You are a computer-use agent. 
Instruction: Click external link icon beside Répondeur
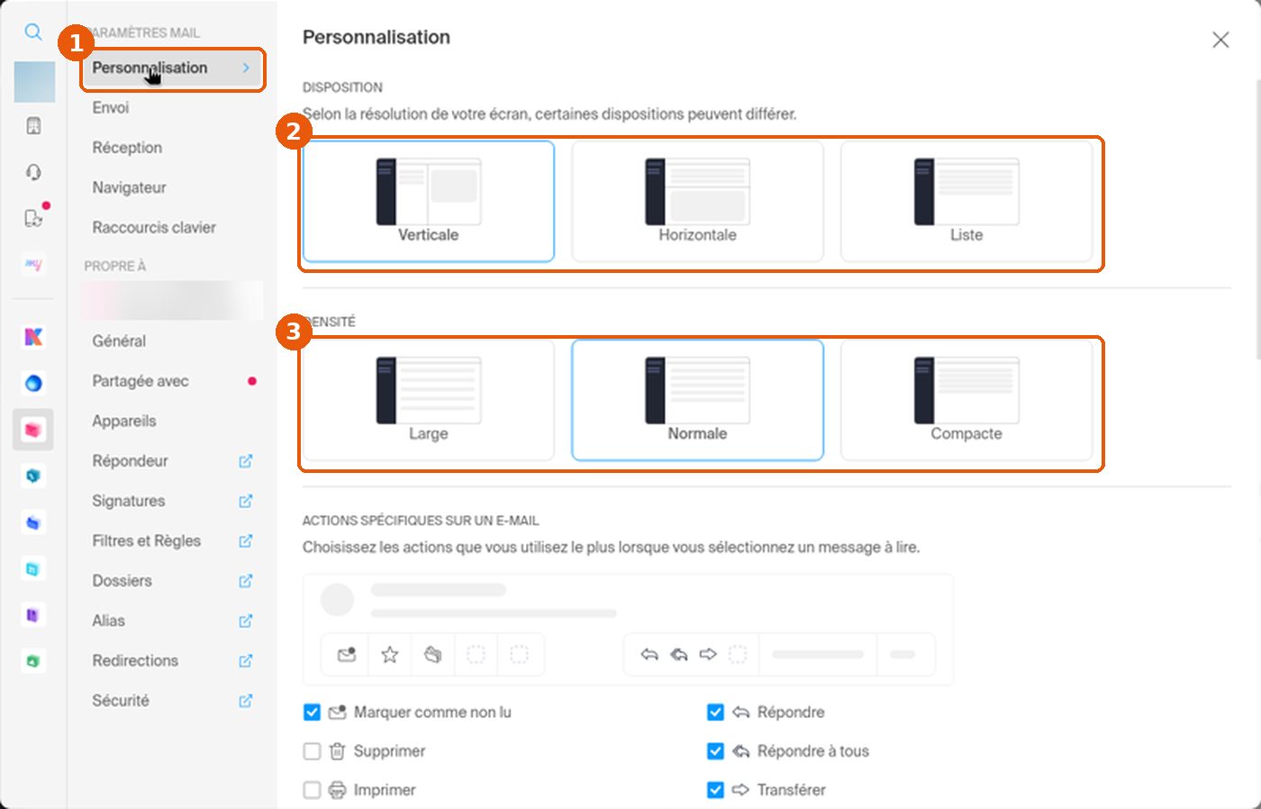tap(245, 461)
